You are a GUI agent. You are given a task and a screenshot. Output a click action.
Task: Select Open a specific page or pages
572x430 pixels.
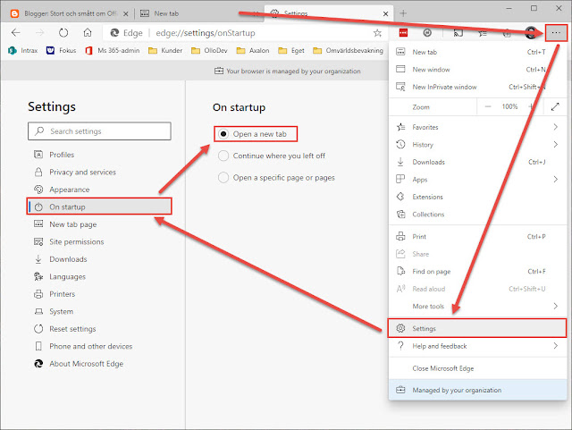tap(276, 178)
